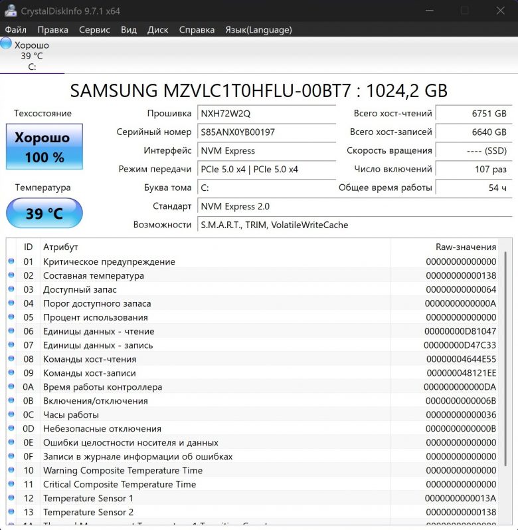Click status dot of Ошибки целостности носителя row
518x530 pixels.
(x=11, y=442)
